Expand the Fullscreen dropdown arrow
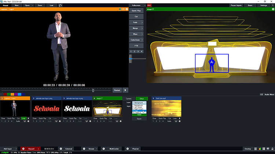This screenshot has width=275, height=154. pos(144,5)
